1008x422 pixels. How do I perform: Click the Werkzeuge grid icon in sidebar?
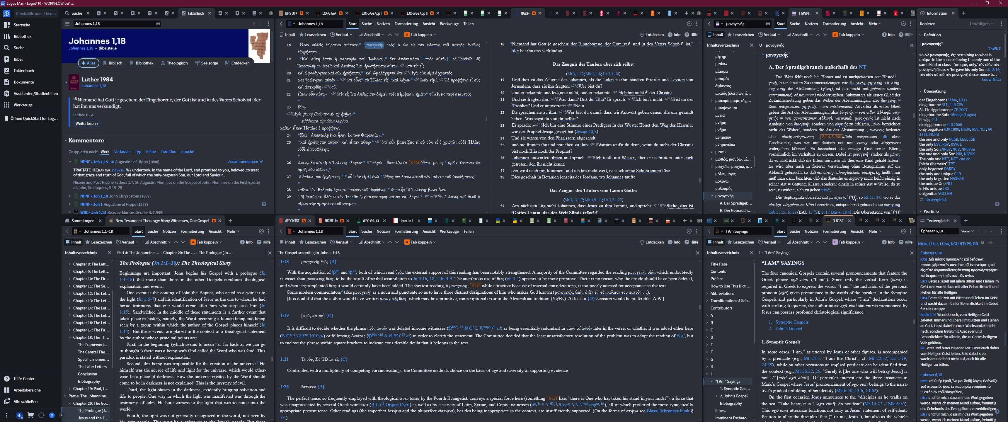[7, 105]
